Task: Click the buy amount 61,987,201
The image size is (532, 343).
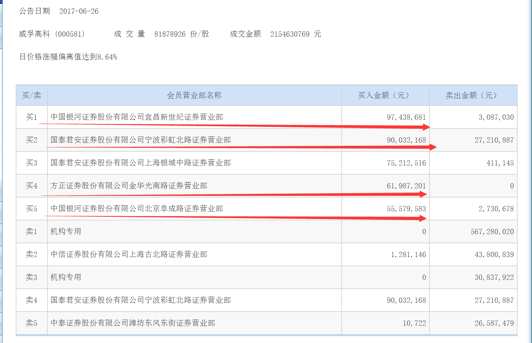Action: (x=406, y=186)
